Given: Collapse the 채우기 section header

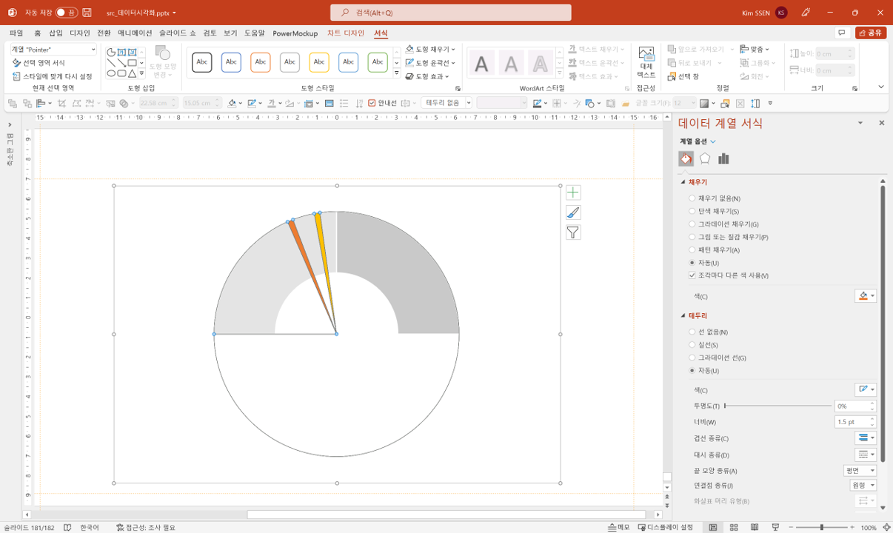Looking at the screenshot, I should click(x=695, y=182).
